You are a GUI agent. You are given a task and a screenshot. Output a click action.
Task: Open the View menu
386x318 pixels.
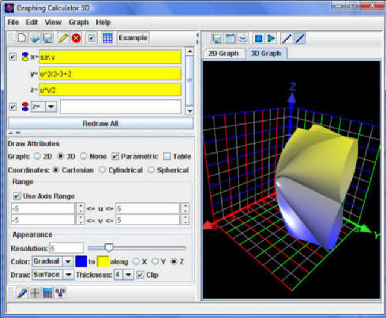(53, 22)
